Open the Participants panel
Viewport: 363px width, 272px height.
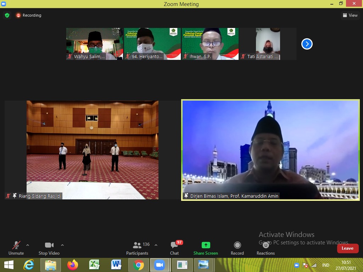coord(137,248)
